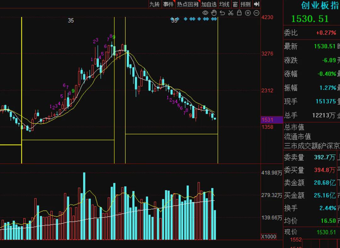Click the tallest cyan volume bar

coord(84,206)
